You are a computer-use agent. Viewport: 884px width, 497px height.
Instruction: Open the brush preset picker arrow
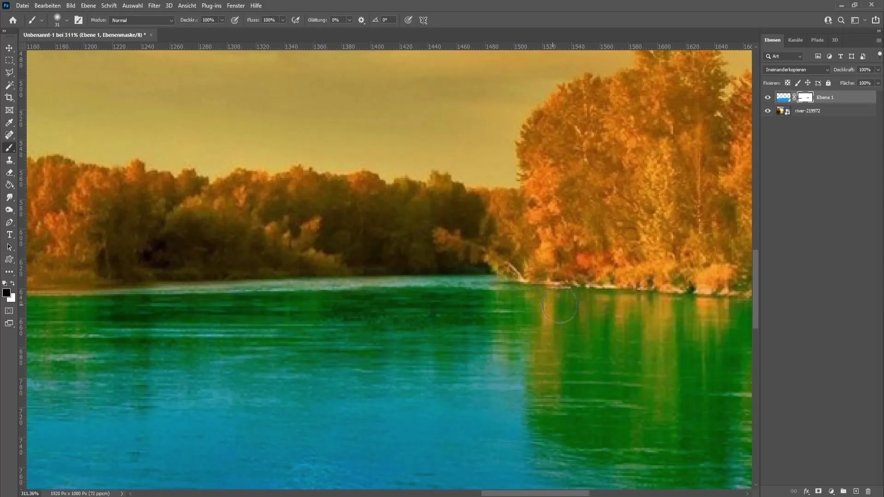pos(67,20)
